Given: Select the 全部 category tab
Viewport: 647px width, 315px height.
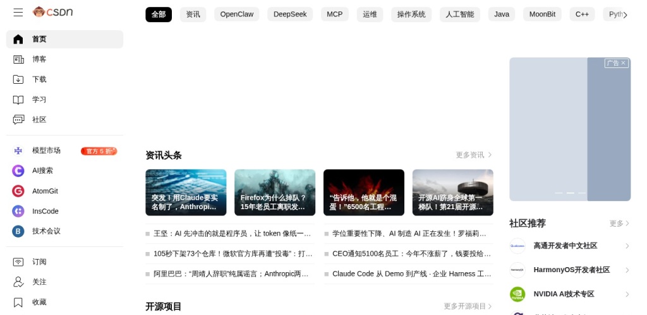Looking at the screenshot, I should [159, 14].
